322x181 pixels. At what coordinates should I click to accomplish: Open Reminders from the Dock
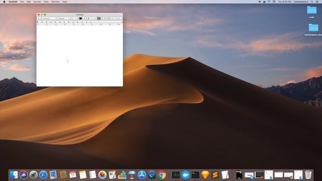pyautogui.click(x=93, y=175)
